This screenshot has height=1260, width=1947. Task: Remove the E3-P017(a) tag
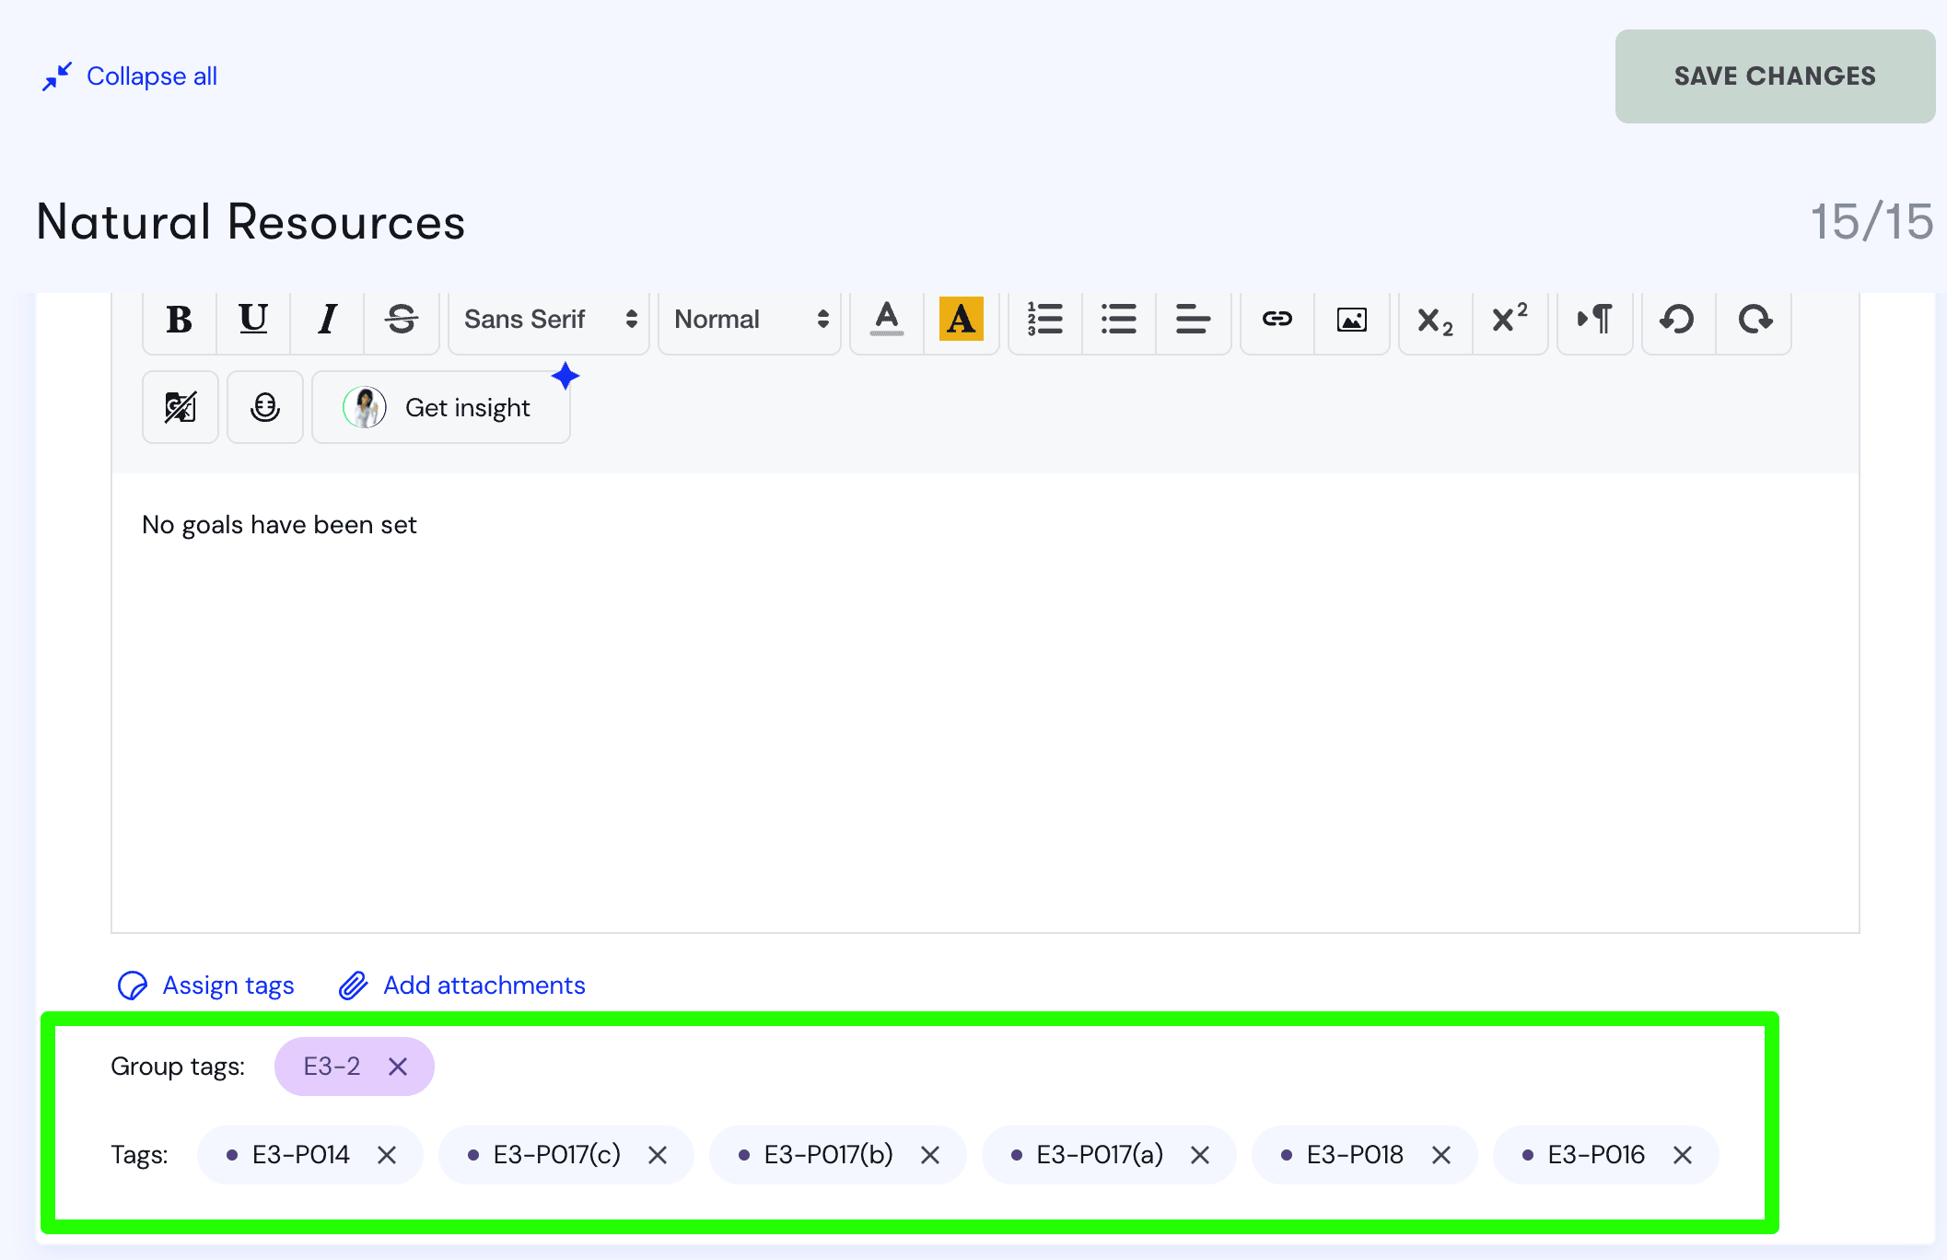click(1200, 1155)
